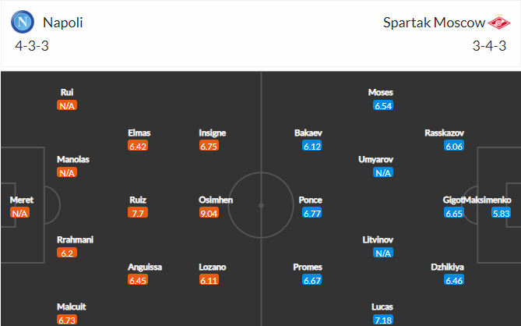Click player name Anguissa
The image size is (521, 326).
(x=145, y=268)
